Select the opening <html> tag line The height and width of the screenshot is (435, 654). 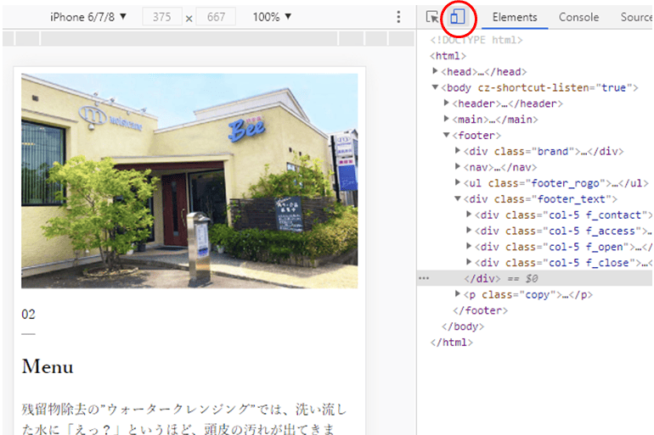448,56
